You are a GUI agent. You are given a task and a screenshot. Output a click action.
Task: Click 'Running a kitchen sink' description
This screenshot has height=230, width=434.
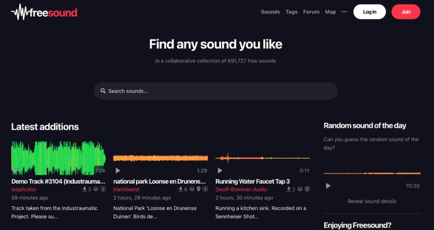tap(261, 212)
